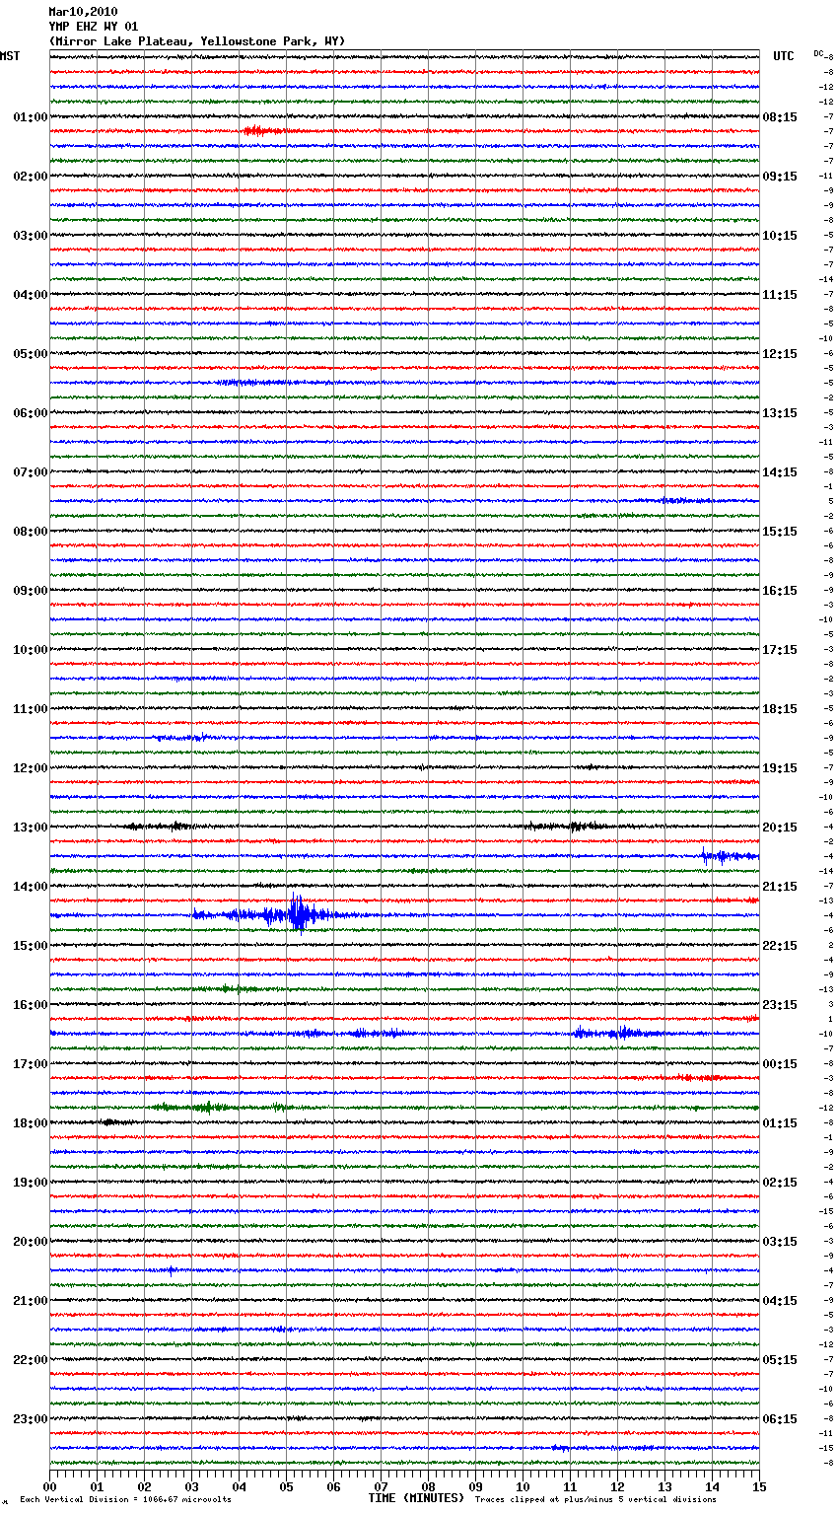The width and height of the screenshot is (838, 1513).
Task: Click the 21:15 UTC time label
Action: (x=780, y=887)
